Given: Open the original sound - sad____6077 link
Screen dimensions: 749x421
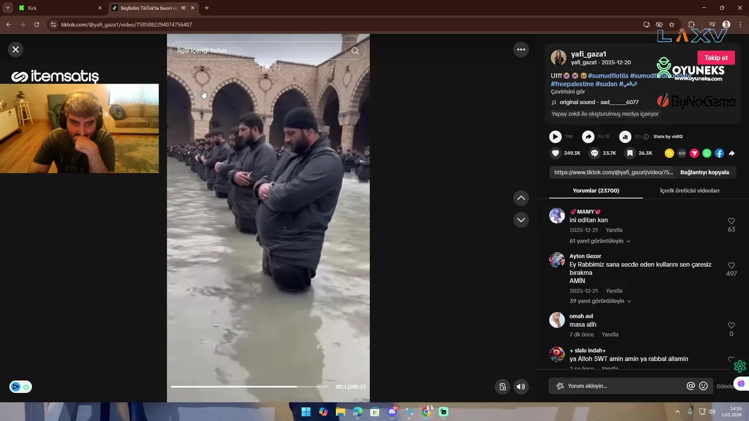Looking at the screenshot, I should point(599,102).
